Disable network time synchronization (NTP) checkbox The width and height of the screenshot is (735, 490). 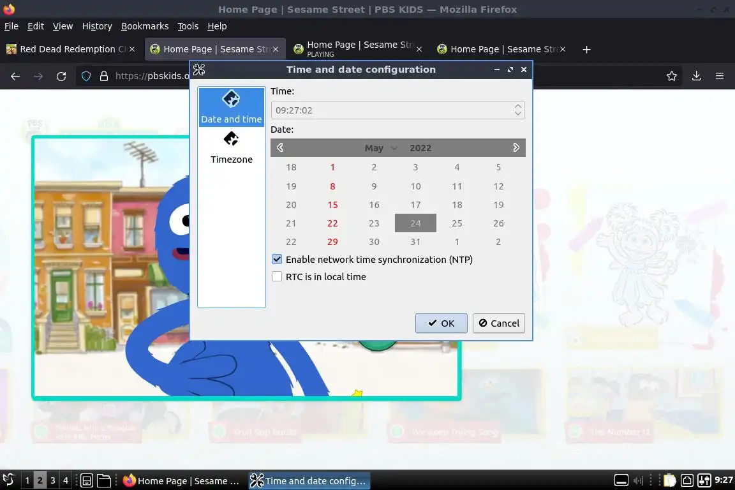click(x=277, y=259)
